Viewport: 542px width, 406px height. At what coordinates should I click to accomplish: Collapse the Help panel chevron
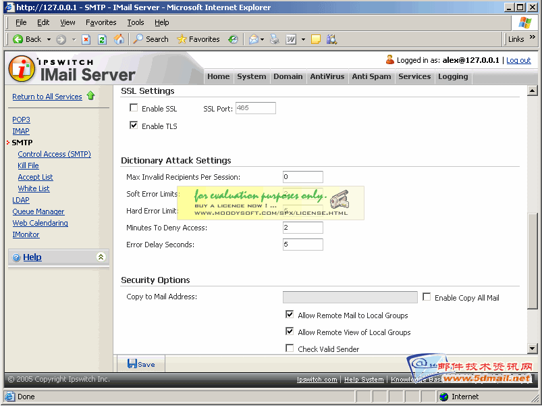point(101,257)
